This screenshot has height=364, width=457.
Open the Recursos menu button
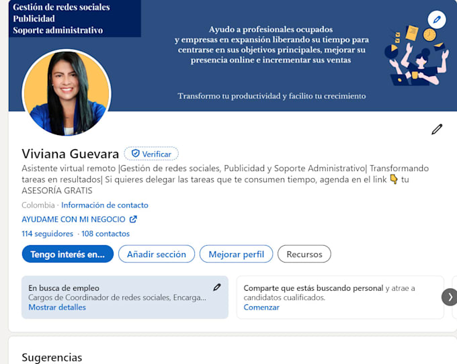click(x=304, y=254)
